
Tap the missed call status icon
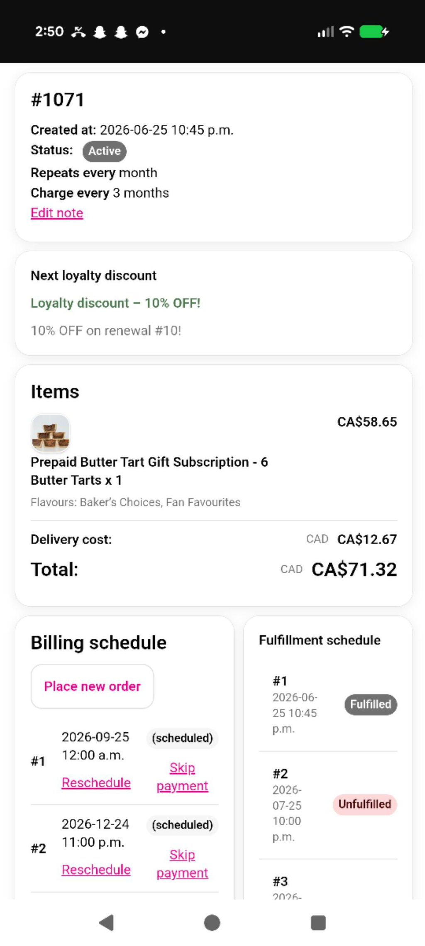pyautogui.click(x=78, y=32)
